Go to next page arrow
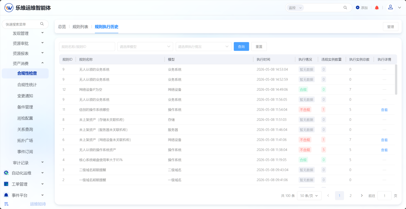This screenshot has width=406, height=209. pos(362,196)
